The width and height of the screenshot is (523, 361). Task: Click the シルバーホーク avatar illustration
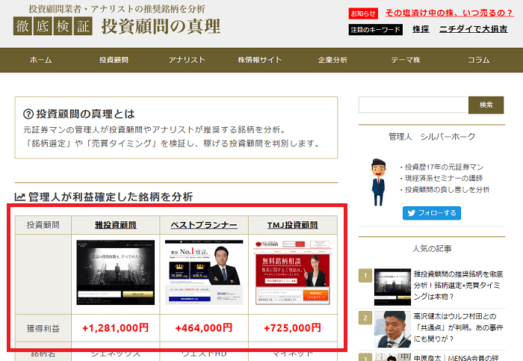tap(379, 182)
